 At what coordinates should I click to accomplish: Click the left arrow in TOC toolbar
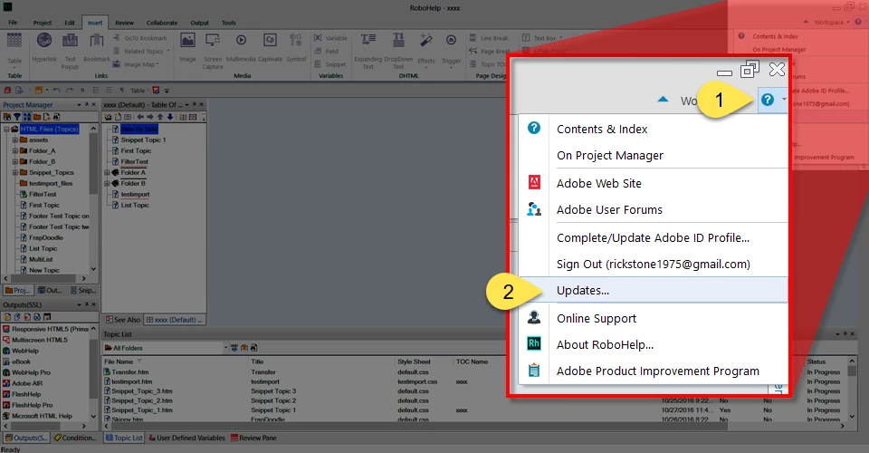140,117
